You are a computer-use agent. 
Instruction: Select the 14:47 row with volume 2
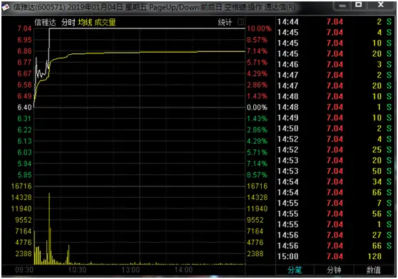pos(335,75)
